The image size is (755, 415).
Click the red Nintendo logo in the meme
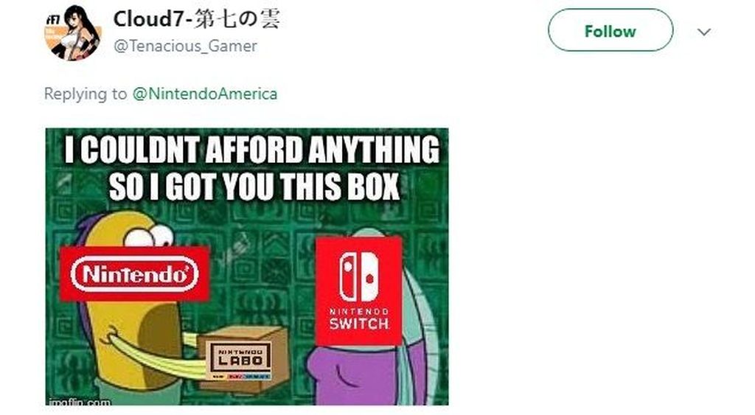(x=135, y=274)
